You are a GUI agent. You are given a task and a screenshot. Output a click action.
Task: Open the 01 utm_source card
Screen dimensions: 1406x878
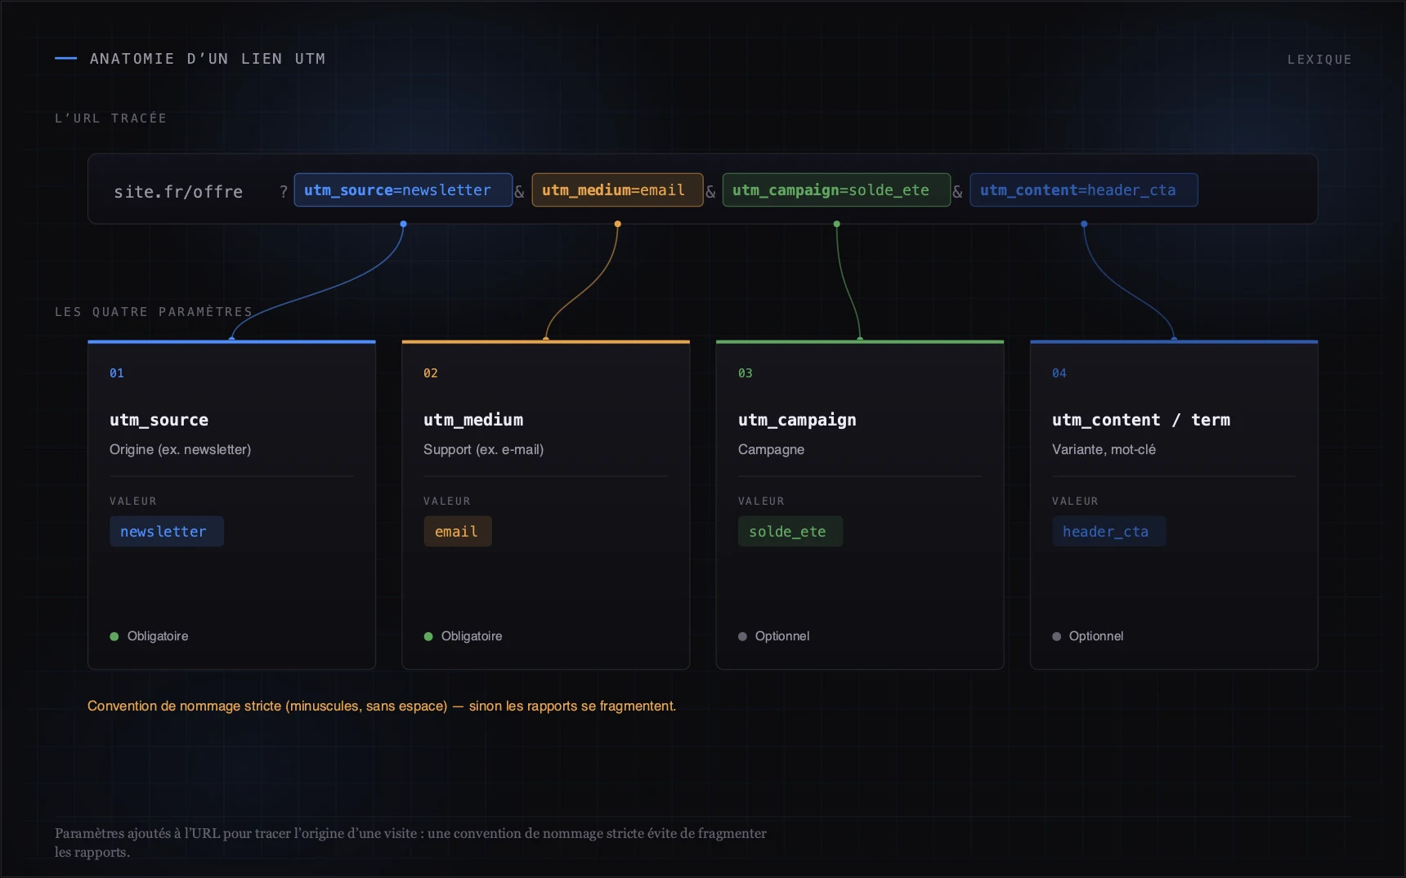pos(231,505)
